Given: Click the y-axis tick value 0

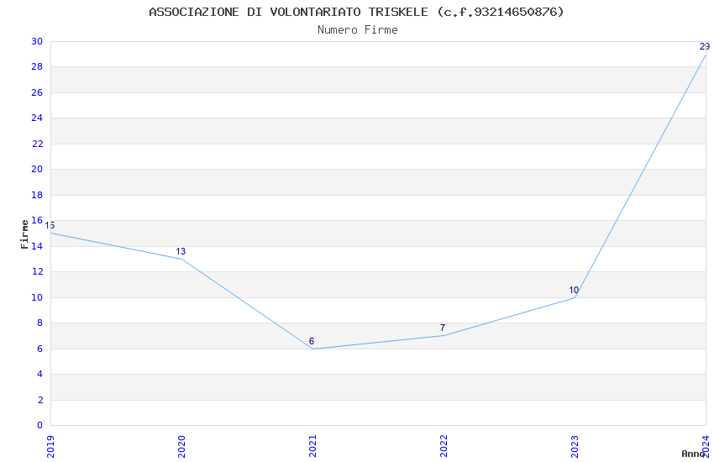Looking at the screenshot, I should tap(40, 425).
